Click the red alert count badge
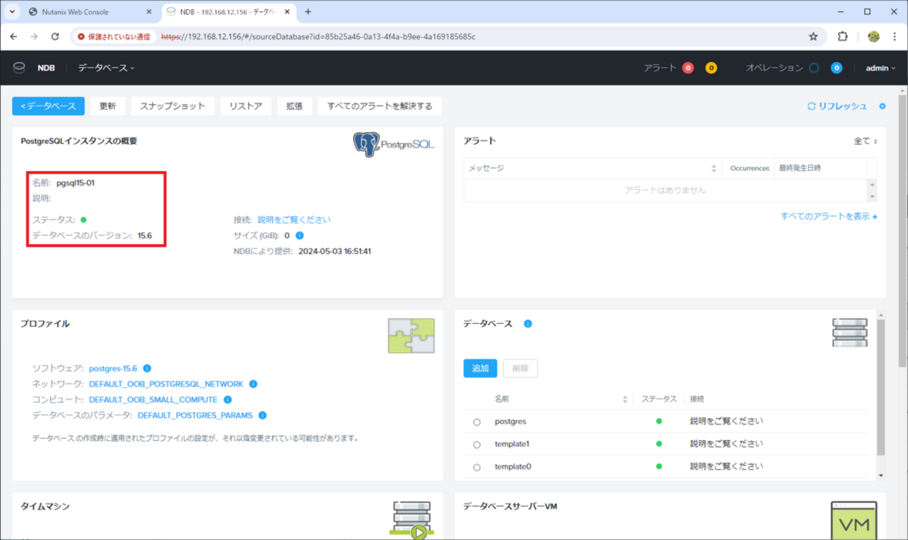Image resolution: width=908 pixels, height=540 pixels. click(688, 68)
